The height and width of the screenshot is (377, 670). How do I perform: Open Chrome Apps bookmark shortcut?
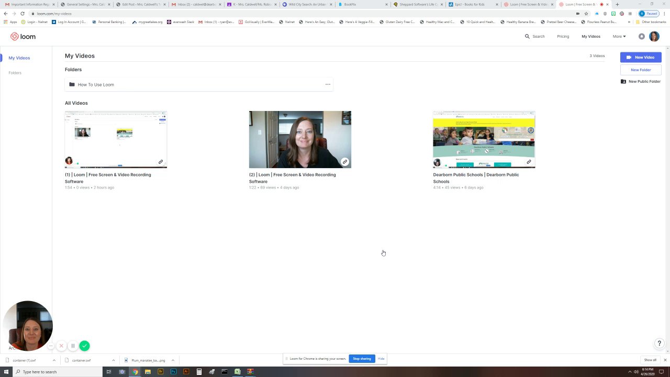(10, 22)
